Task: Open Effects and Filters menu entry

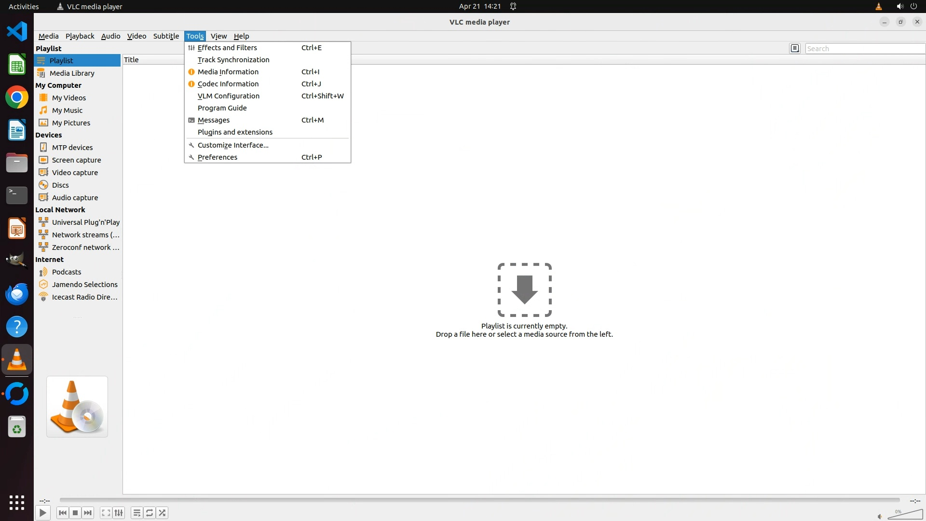Action: pos(227,48)
